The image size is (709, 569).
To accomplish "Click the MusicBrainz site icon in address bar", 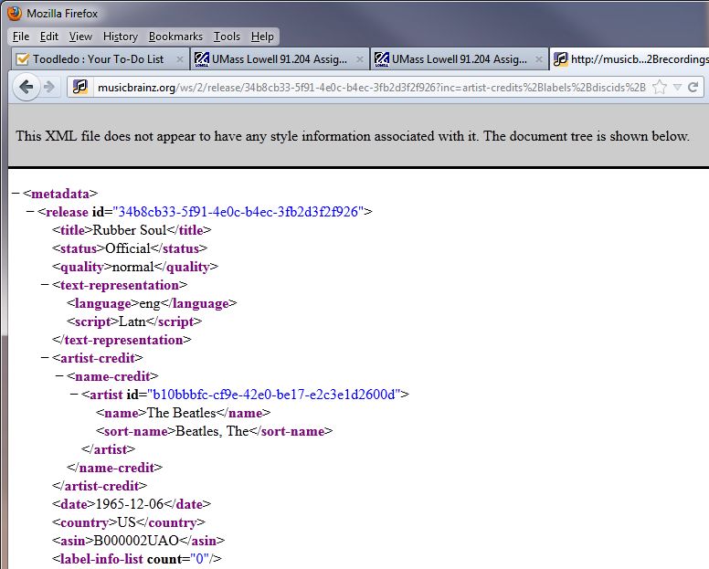I will click(80, 87).
